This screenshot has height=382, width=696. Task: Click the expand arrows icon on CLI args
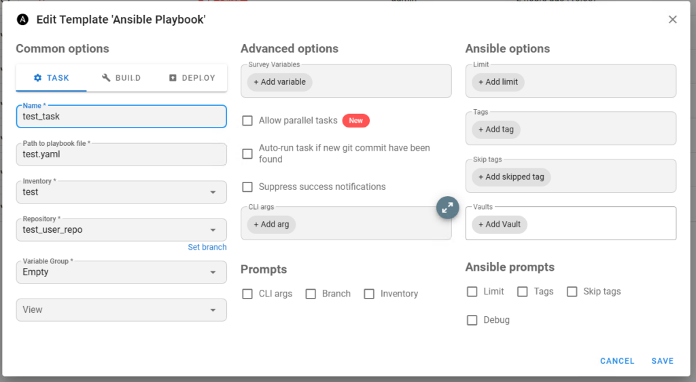pos(447,208)
